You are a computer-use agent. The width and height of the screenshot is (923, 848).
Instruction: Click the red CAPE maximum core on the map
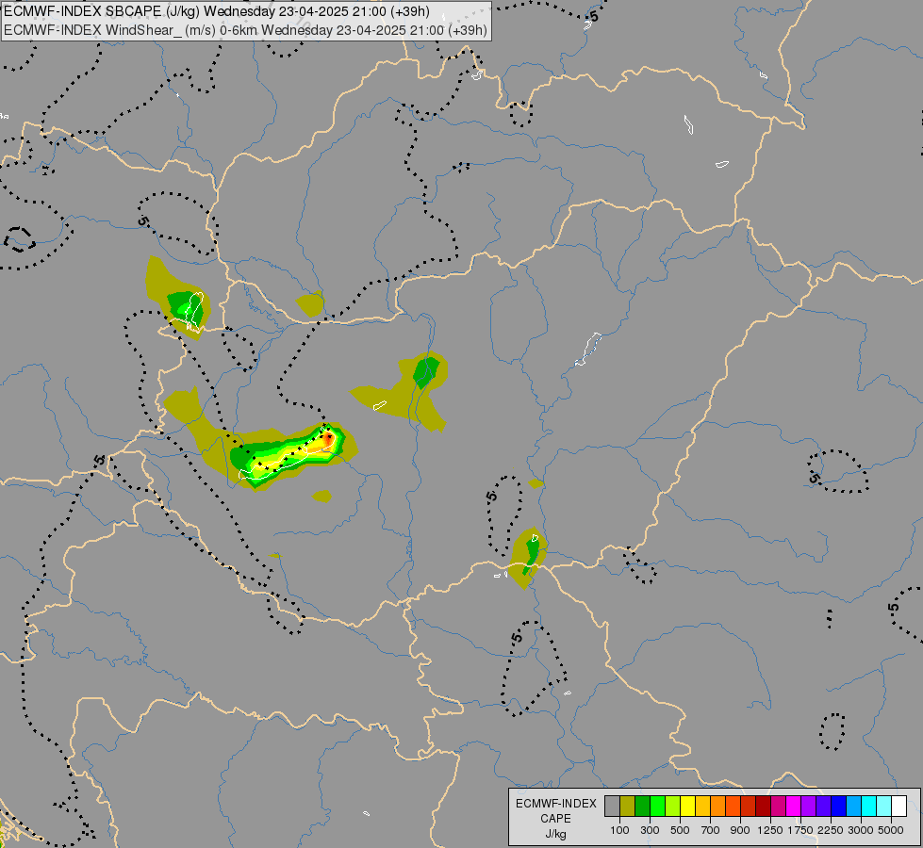[329, 437]
